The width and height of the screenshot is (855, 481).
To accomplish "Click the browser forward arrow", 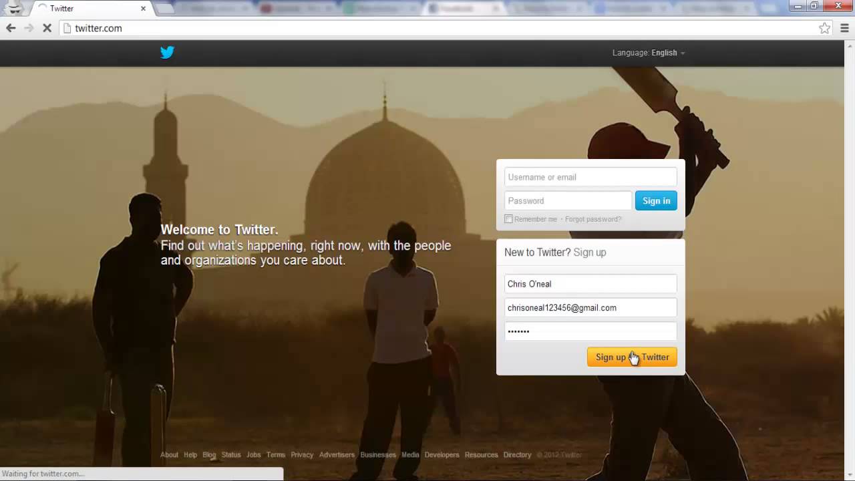I will [29, 28].
